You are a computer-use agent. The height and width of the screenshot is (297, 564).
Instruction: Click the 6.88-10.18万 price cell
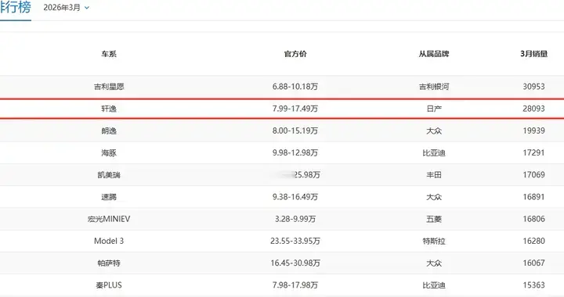point(295,87)
